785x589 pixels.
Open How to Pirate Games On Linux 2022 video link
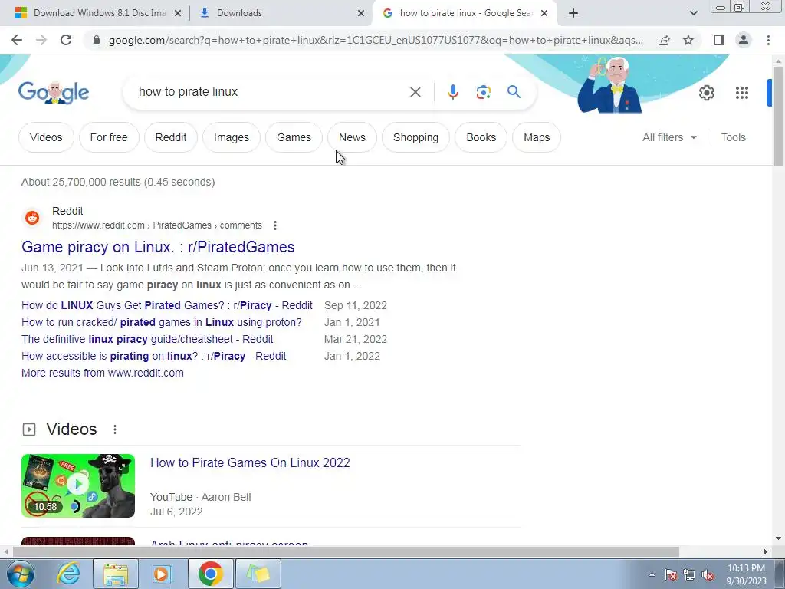(250, 462)
